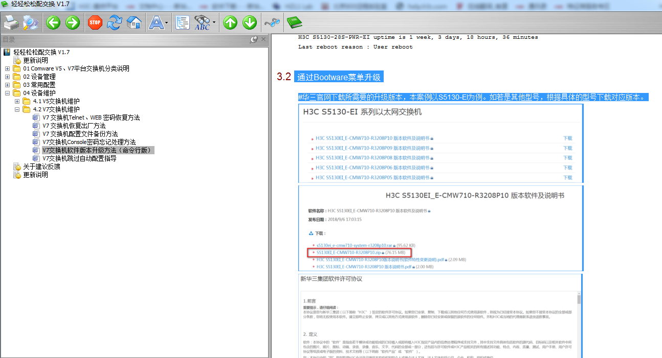The height and width of the screenshot is (358, 662).
Task: Click folder icon of 02 设备管理
Action: (17, 77)
